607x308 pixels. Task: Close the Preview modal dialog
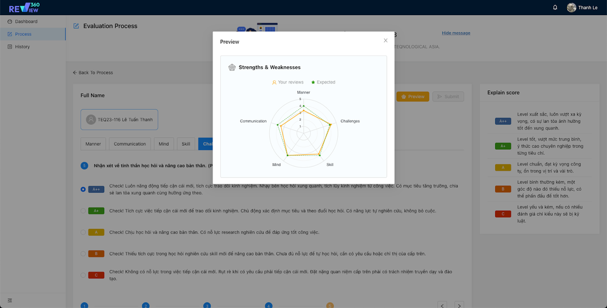(x=386, y=40)
